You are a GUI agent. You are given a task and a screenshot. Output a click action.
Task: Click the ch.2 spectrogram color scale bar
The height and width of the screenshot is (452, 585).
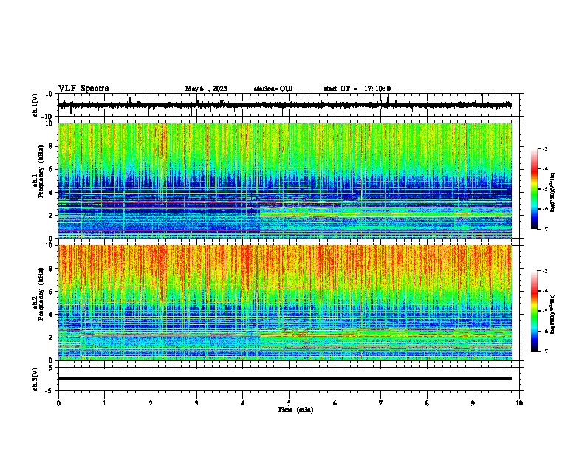tap(535, 311)
